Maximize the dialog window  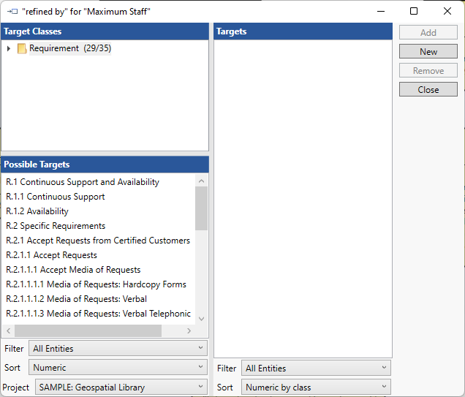(x=414, y=12)
